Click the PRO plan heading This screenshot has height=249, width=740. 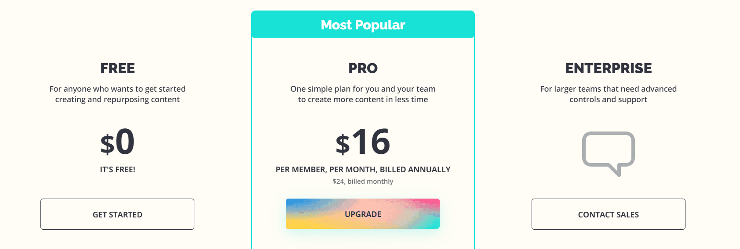(363, 68)
